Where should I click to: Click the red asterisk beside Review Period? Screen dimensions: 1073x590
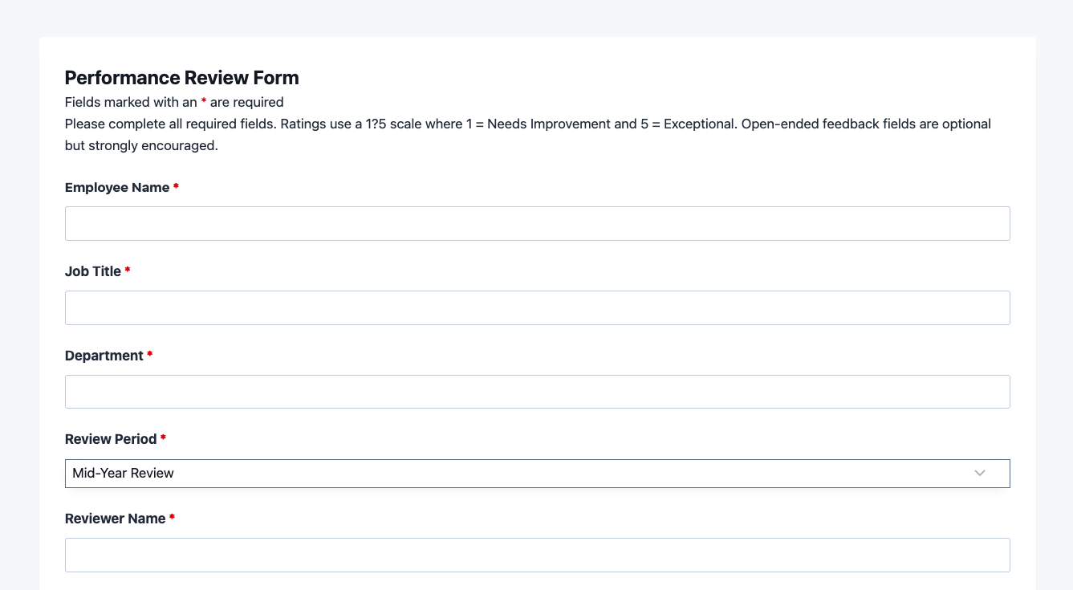164,438
